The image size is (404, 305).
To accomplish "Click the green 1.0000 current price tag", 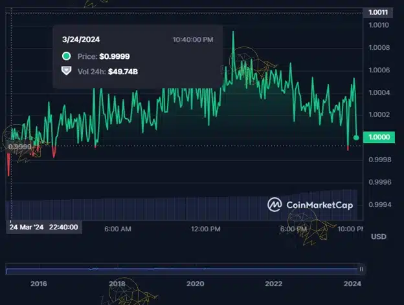I will pos(378,138).
